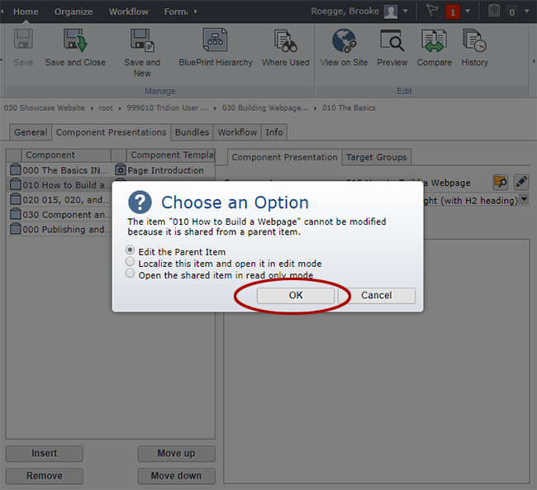The image size is (537, 490).
Task: Select the Edit the Parent Item option
Action: coord(130,250)
